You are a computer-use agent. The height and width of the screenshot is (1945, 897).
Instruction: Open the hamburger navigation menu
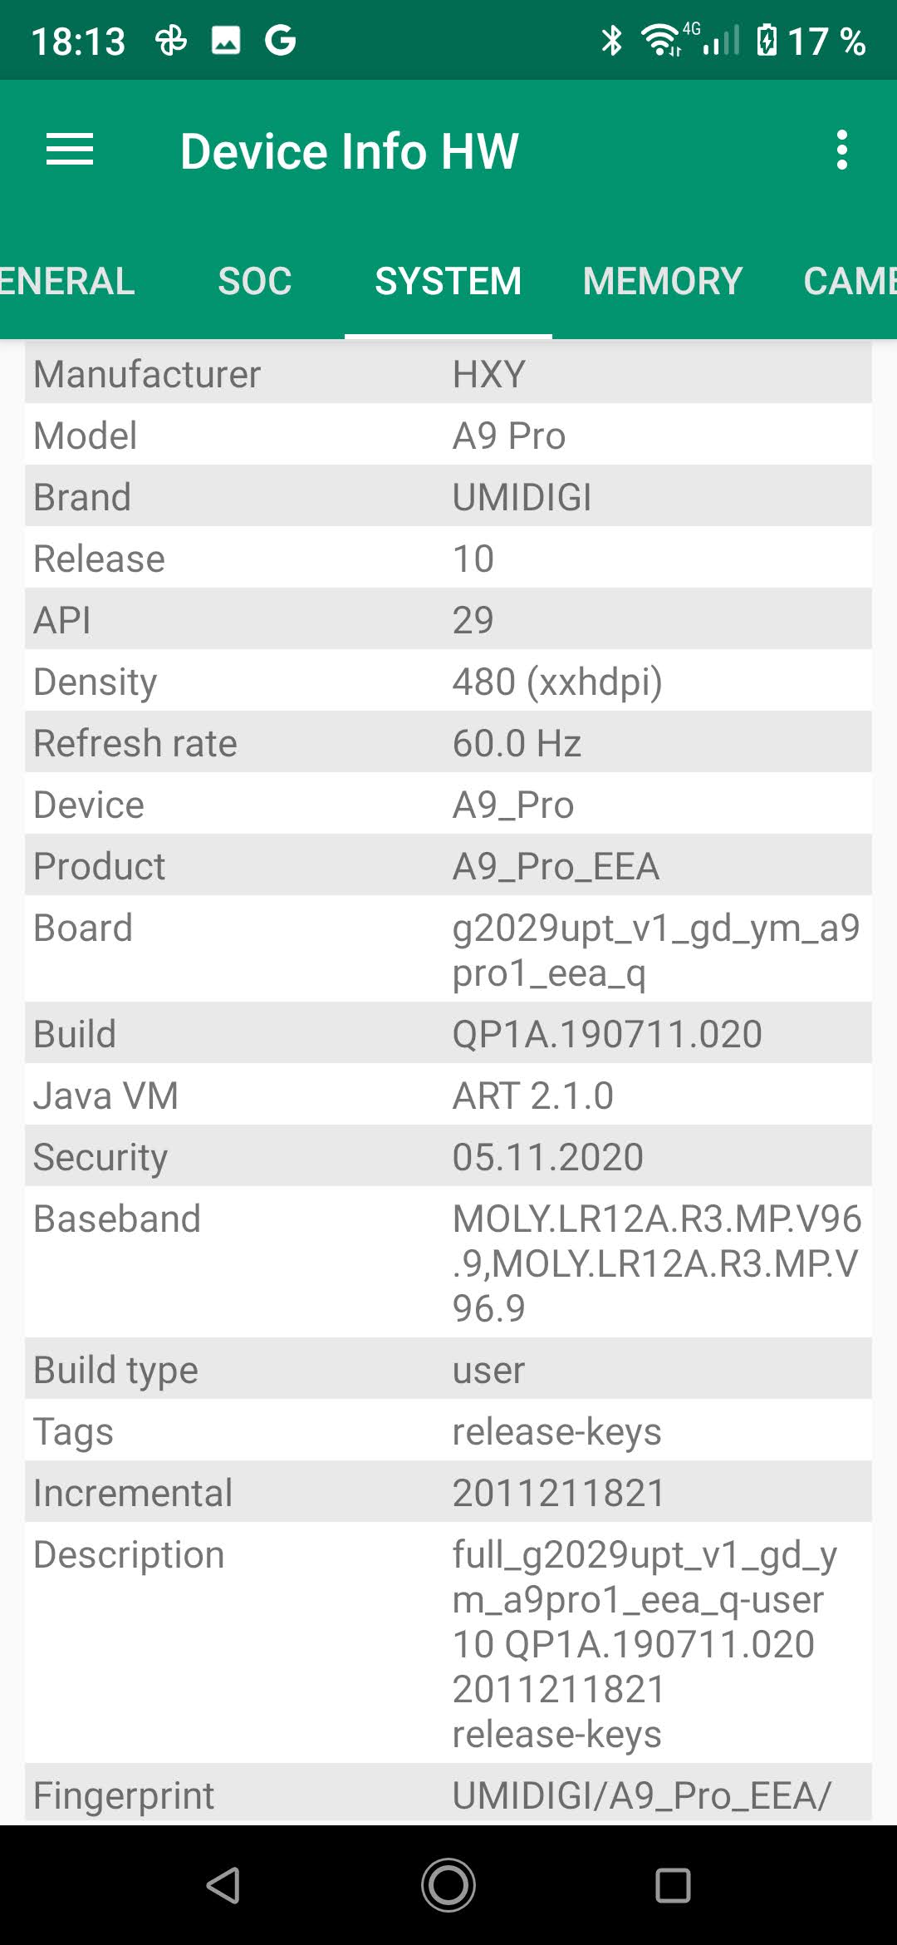tap(70, 150)
